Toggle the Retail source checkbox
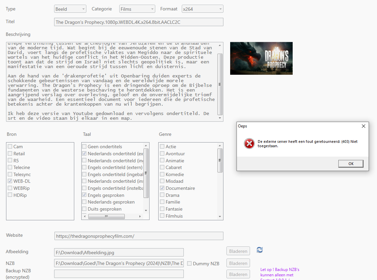377x280 pixels. [x=10, y=153]
